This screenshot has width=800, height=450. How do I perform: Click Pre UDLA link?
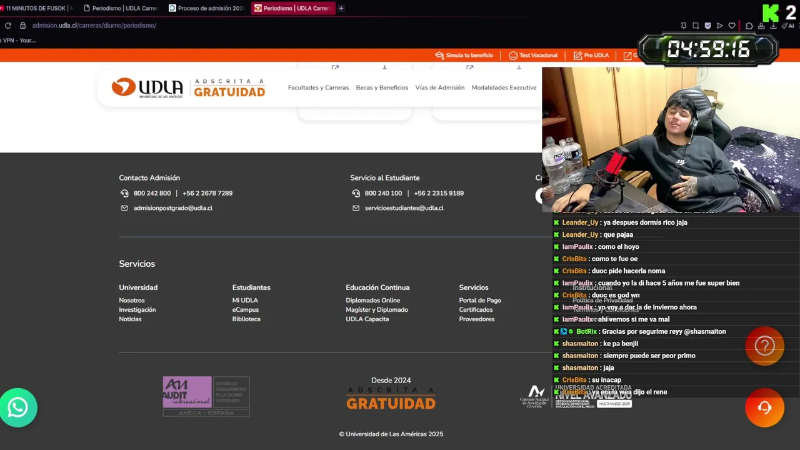click(591, 55)
